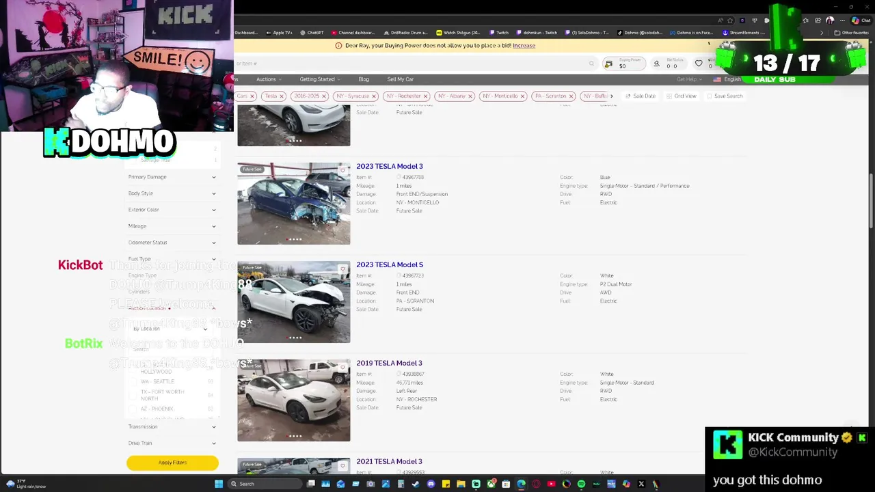Image resolution: width=875 pixels, height=492 pixels.
Task: Open the Twitch bookmark
Action: 499,33
